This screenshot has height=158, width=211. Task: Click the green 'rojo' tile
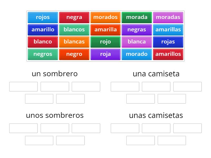click(x=105, y=42)
